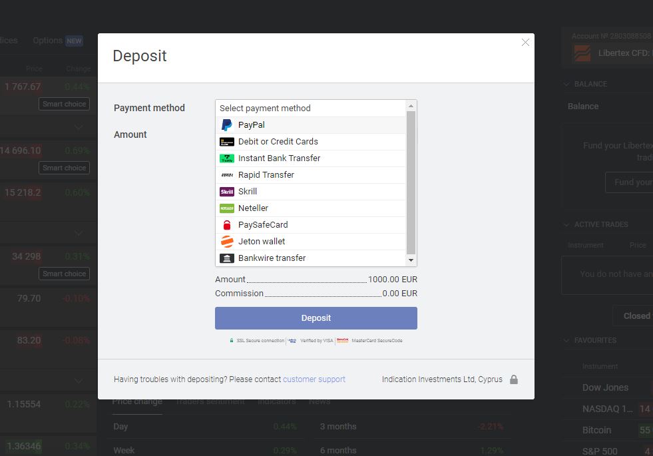This screenshot has height=456, width=653.
Task: Click the Fund your account button
Action: (629, 182)
